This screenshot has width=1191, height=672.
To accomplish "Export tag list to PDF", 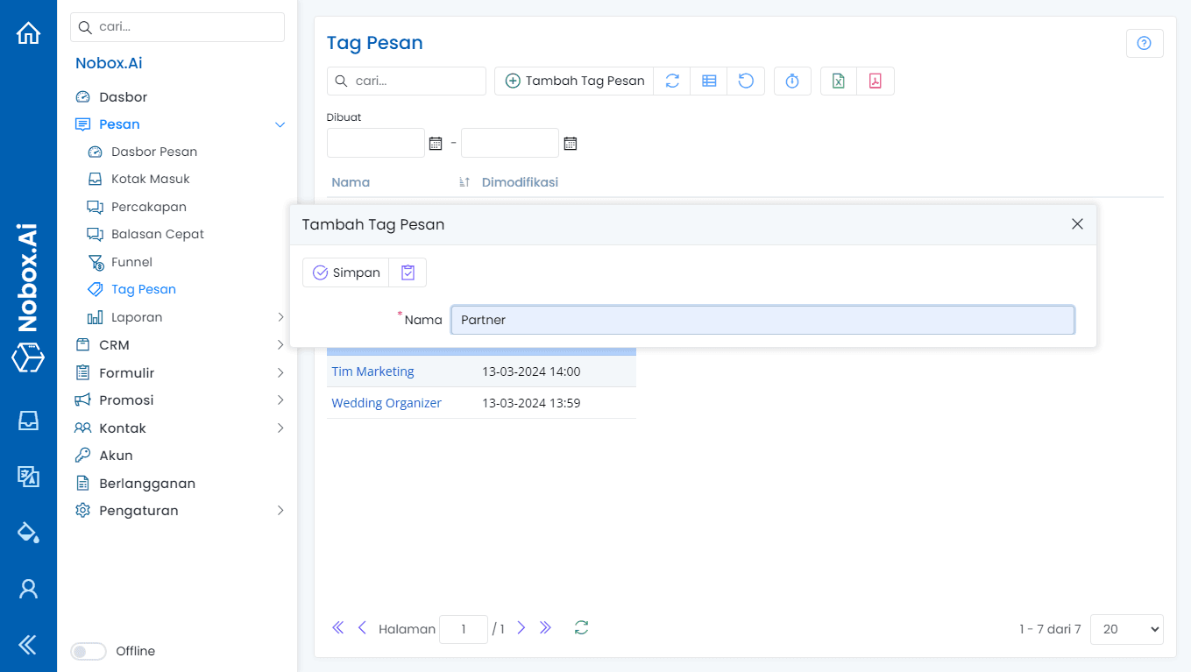I will [875, 81].
